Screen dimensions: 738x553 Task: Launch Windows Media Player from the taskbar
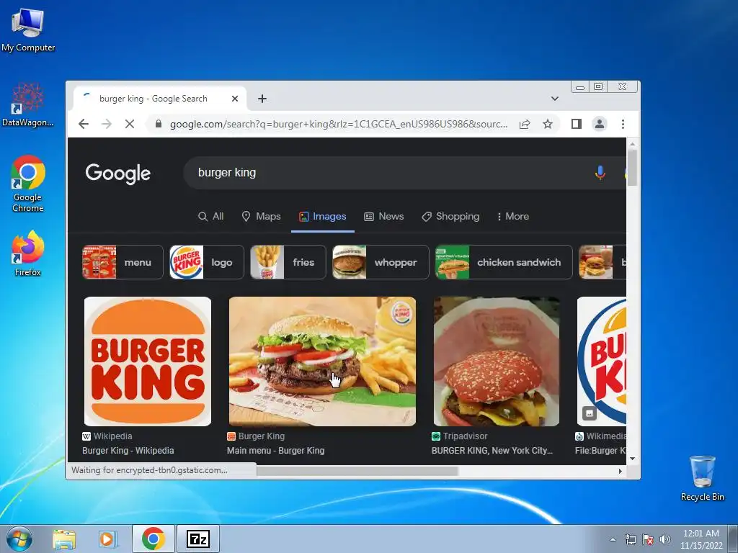coord(107,539)
